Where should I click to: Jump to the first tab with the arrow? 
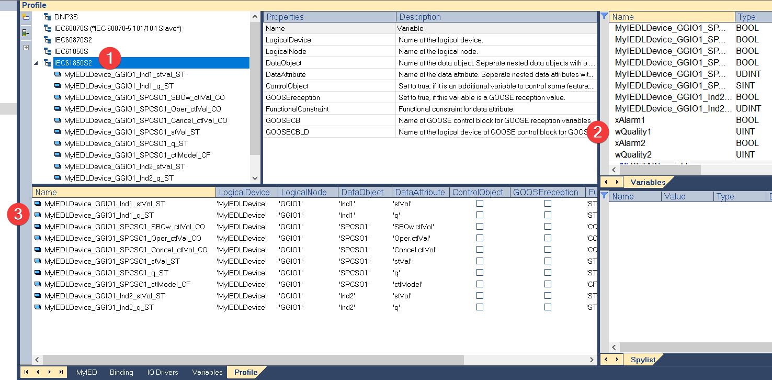(x=26, y=372)
